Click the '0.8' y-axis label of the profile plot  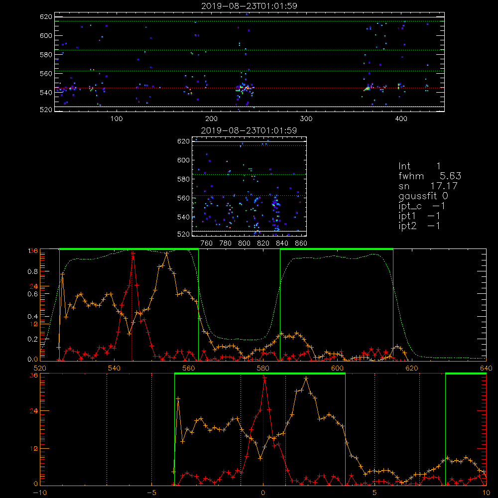point(34,271)
